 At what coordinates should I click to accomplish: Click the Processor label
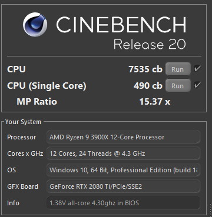pyautogui.click(x=22, y=137)
